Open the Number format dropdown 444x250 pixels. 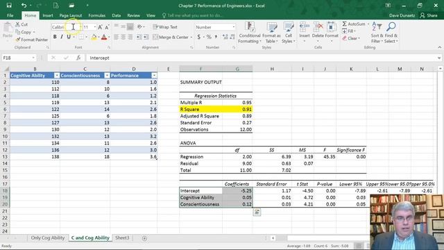coord(234,27)
